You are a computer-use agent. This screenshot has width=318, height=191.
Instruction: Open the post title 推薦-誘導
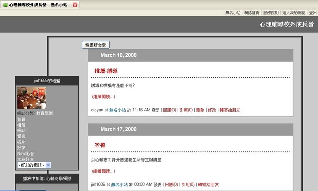click(106, 71)
